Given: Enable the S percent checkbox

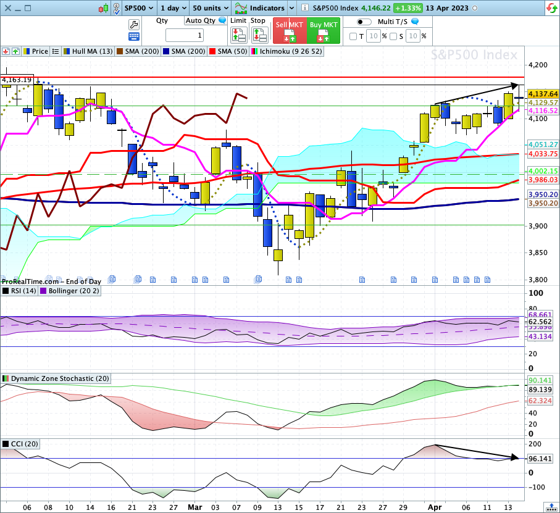Looking at the screenshot, I should click(x=393, y=36).
